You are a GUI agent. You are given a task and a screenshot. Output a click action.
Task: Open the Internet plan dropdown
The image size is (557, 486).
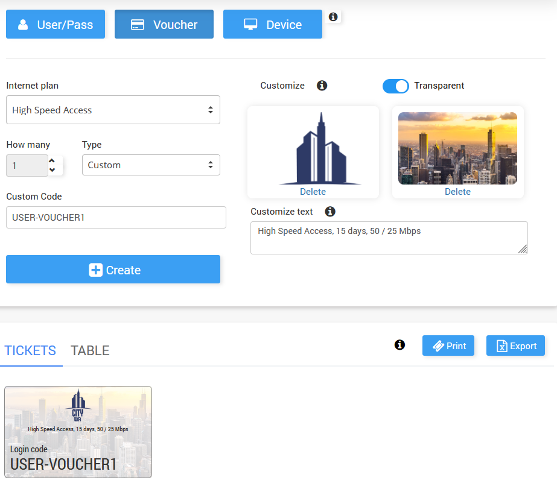[113, 110]
